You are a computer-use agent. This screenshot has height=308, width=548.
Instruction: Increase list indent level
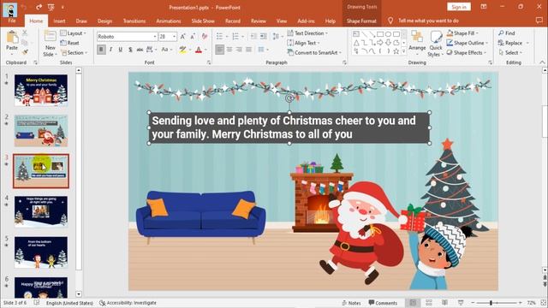[264, 36]
